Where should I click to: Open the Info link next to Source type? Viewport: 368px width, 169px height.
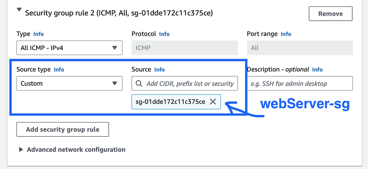click(59, 70)
